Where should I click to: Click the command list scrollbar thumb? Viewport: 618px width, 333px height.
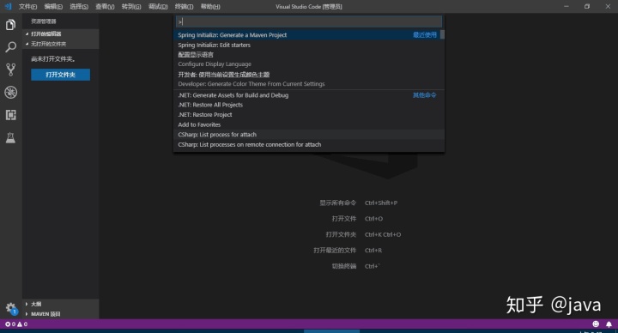pyautogui.click(x=442, y=34)
